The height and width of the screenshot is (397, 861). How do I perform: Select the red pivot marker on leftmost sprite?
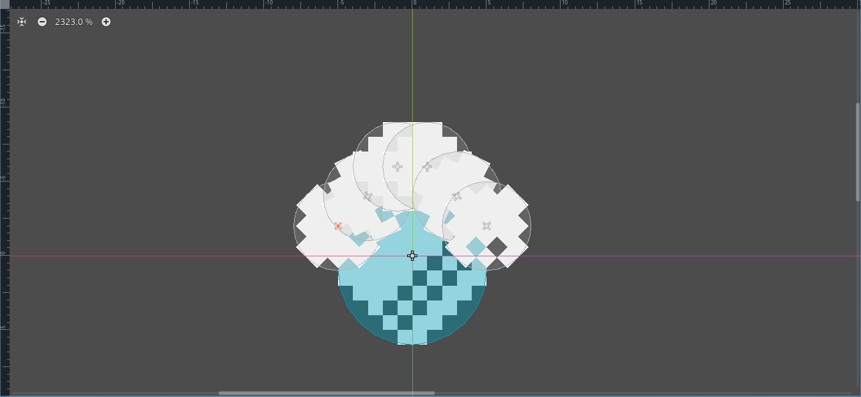338,226
